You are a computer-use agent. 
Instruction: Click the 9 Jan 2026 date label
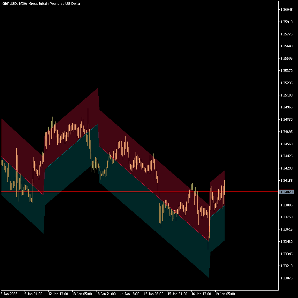pos(9,294)
